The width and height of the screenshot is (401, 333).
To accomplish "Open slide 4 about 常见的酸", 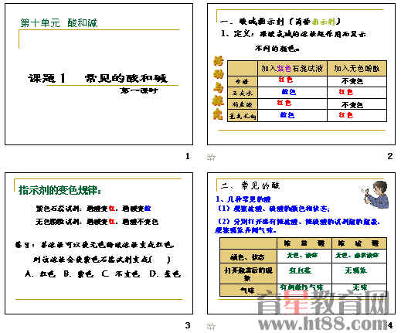I will pyautogui.click(x=301, y=243).
